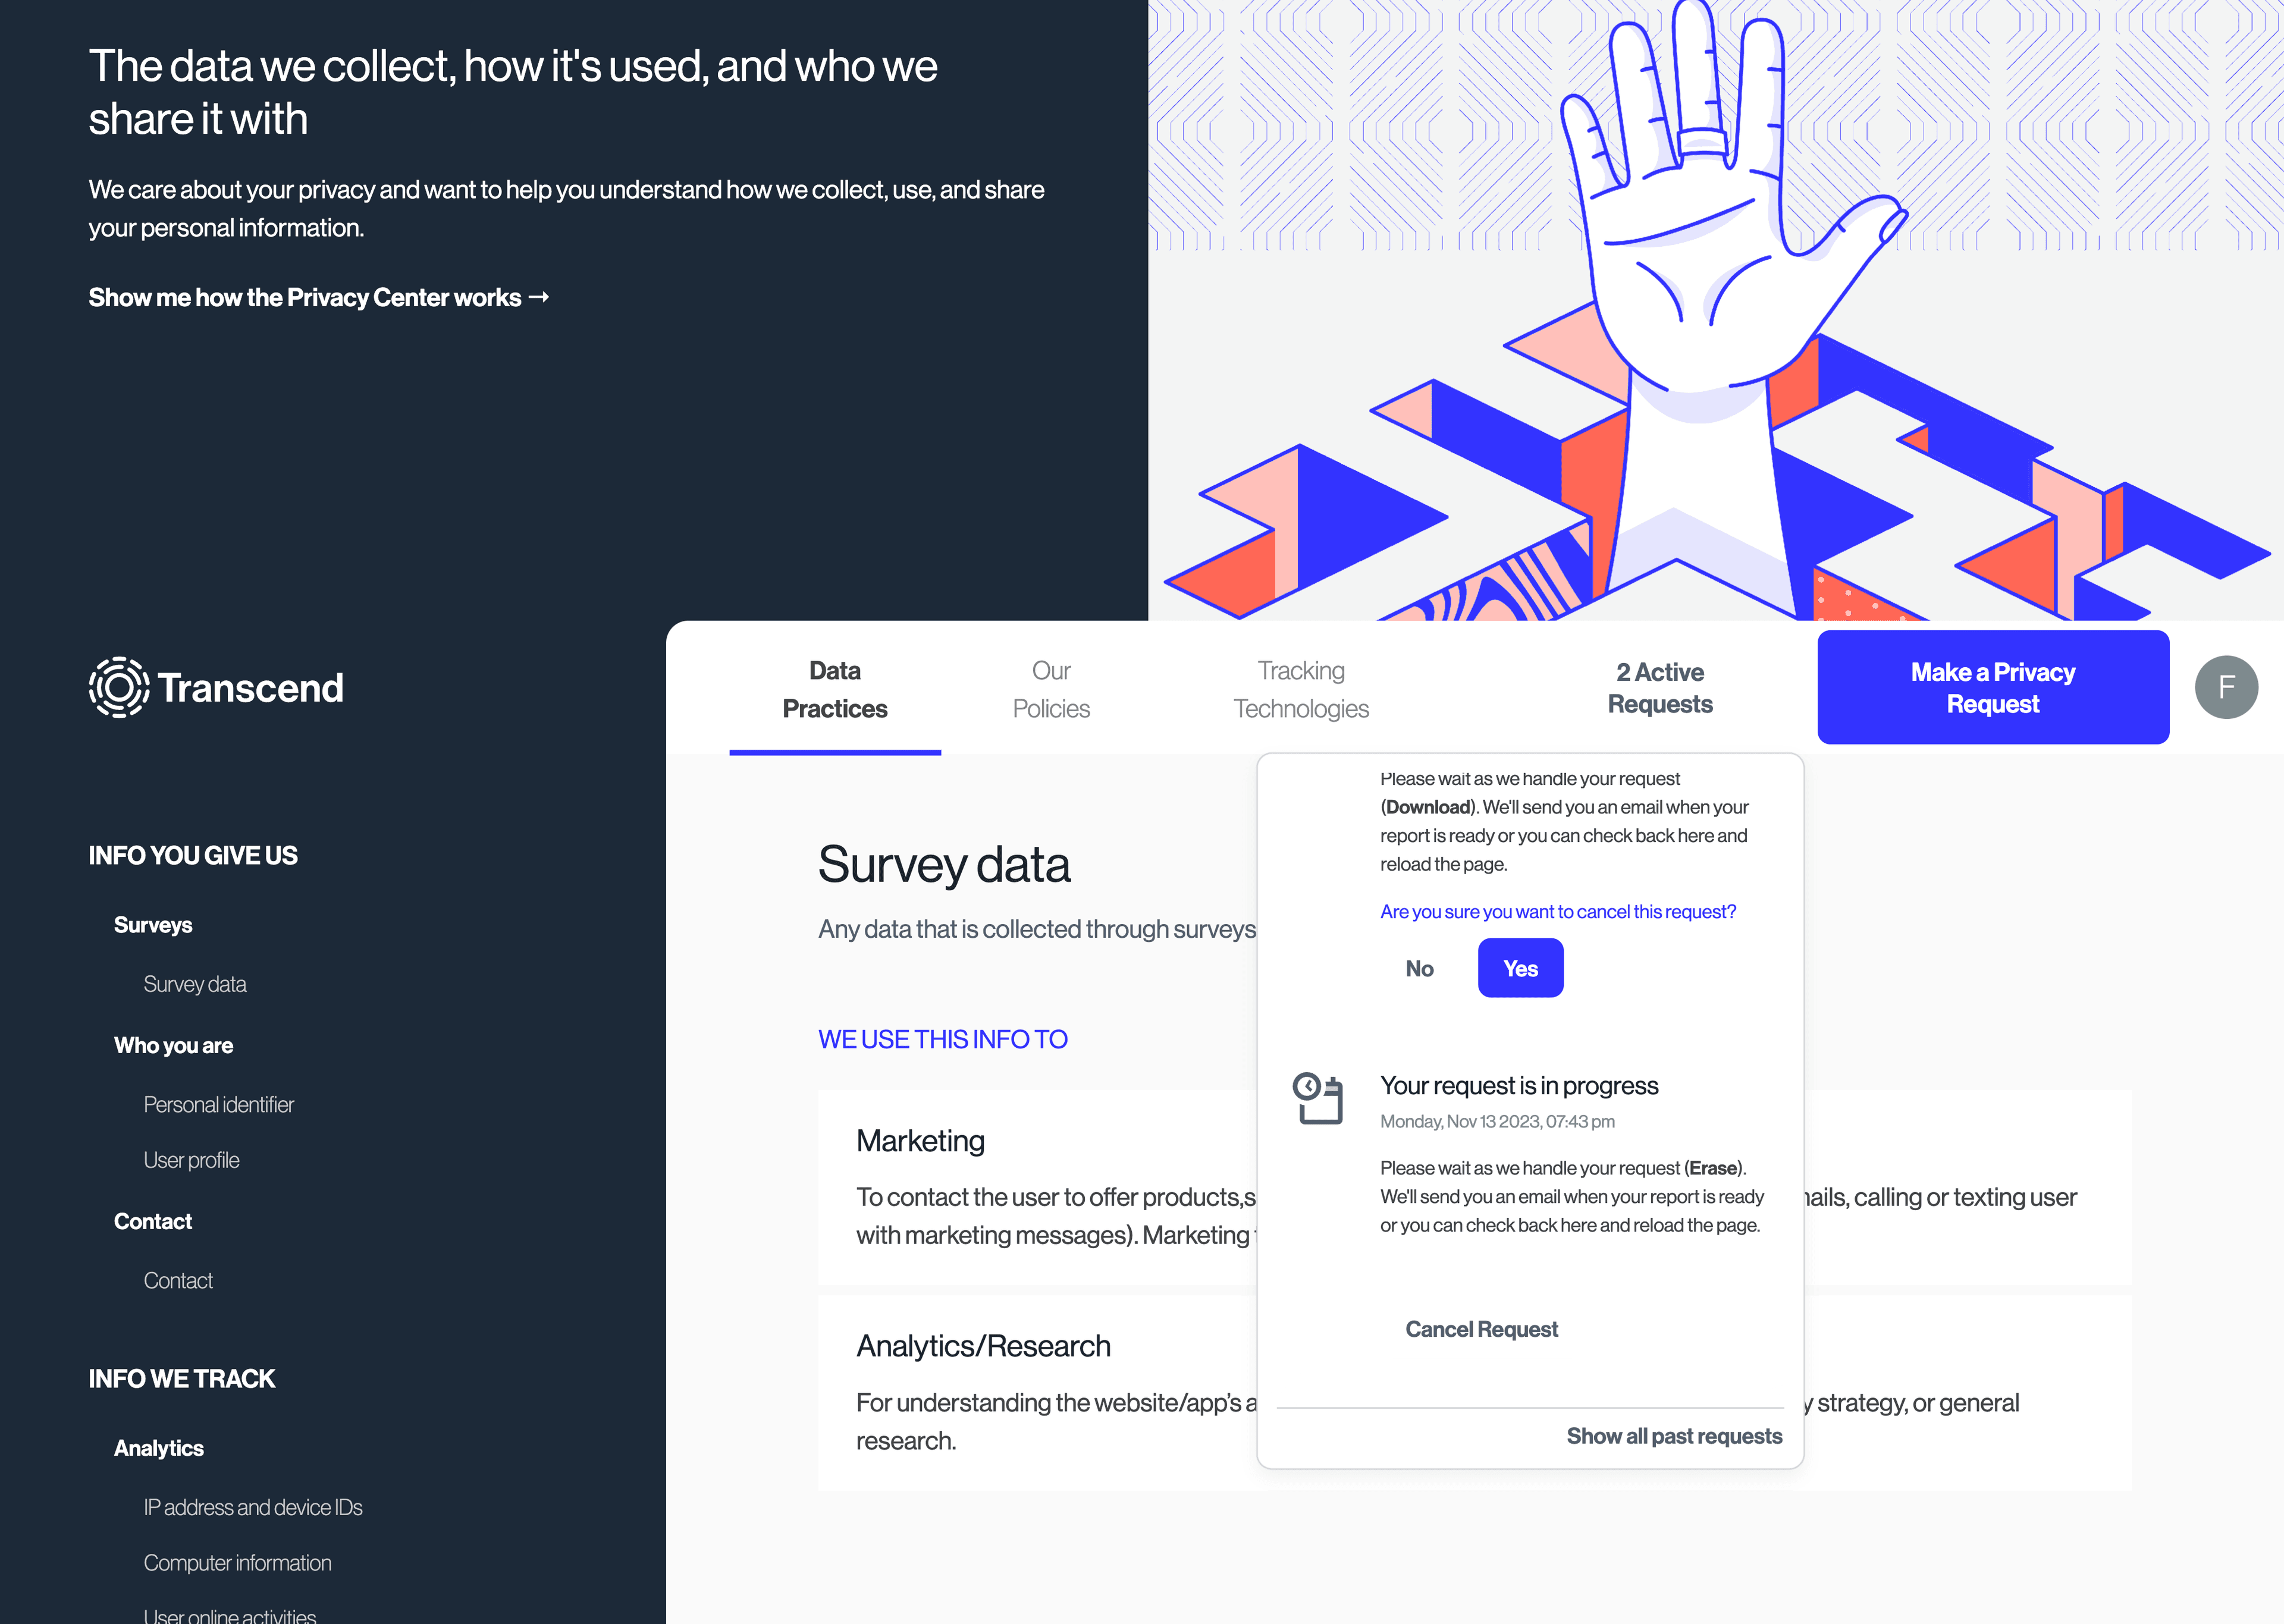2284x1624 pixels.
Task: Toggle the 2 Active Requests panel
Action: (x=1660, y=687)
